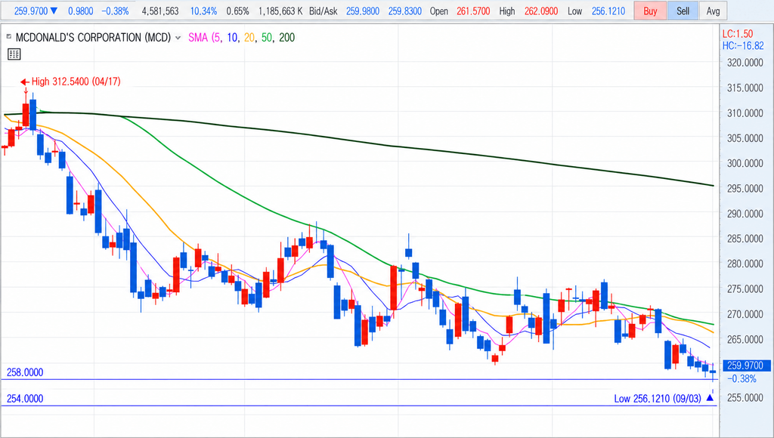
Task: Click the 255.0000 price axis label
Action: [x=745, y=397]
